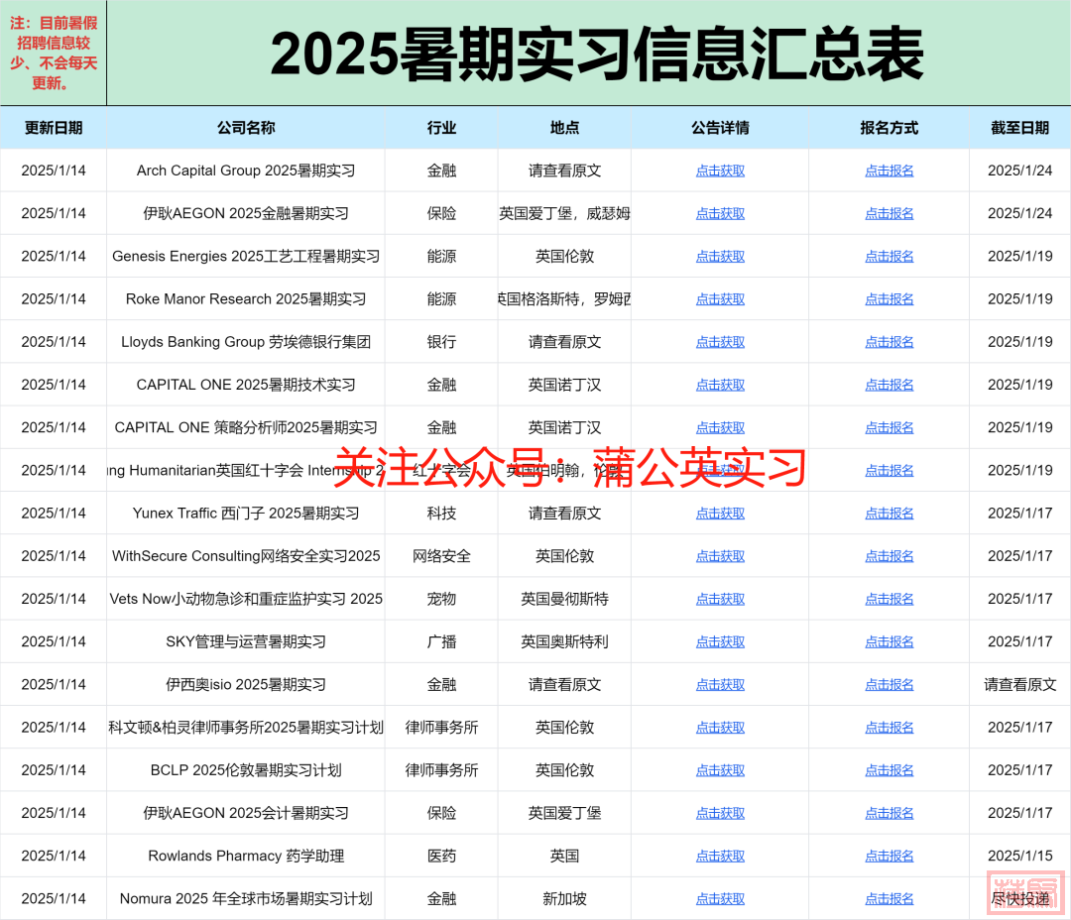Open 点击报名 link for Rowlands Pharmacy
1071x920 pixels.
[889, 857]
